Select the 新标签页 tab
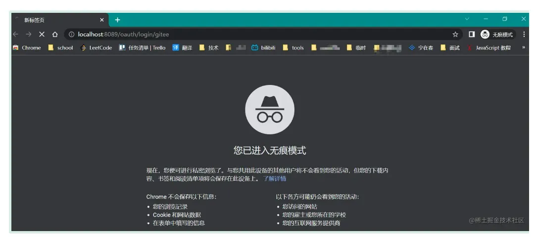537x238 pixels. click(x=60, y=20)
